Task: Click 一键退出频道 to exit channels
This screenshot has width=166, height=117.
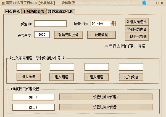Action: point(136,37)
